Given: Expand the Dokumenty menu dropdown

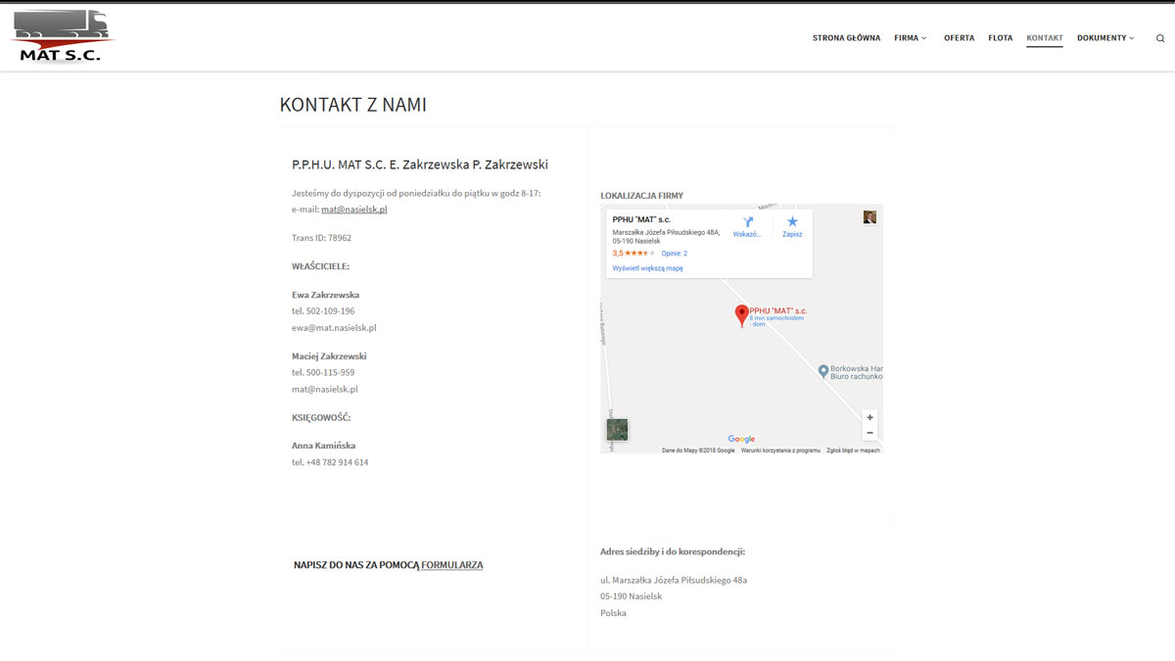Looking at the screenshot, I should pos(1105,38).
